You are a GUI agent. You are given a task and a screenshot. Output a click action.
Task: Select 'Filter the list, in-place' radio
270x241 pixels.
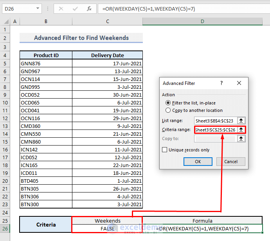[x=168, y=103]
